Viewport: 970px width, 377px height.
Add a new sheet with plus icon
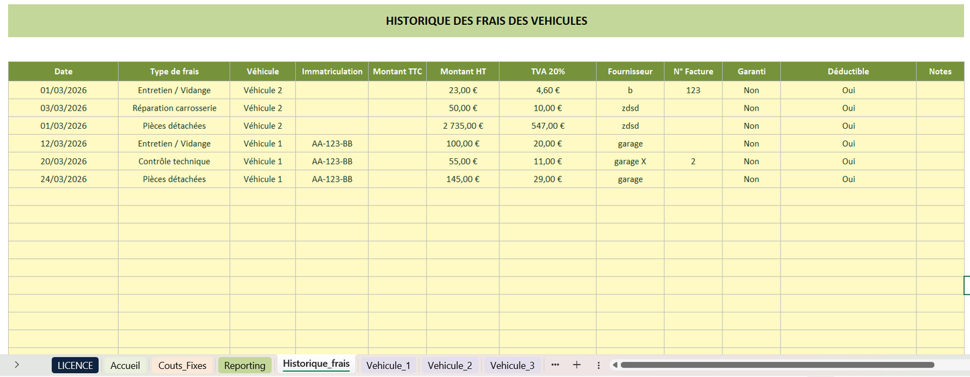point(577,365)
